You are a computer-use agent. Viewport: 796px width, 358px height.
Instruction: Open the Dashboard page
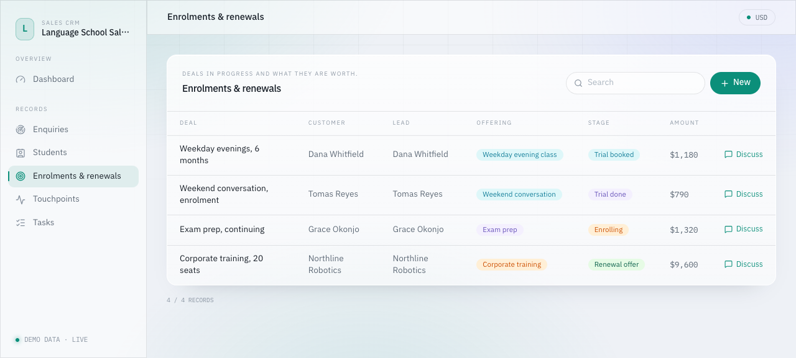73,79
